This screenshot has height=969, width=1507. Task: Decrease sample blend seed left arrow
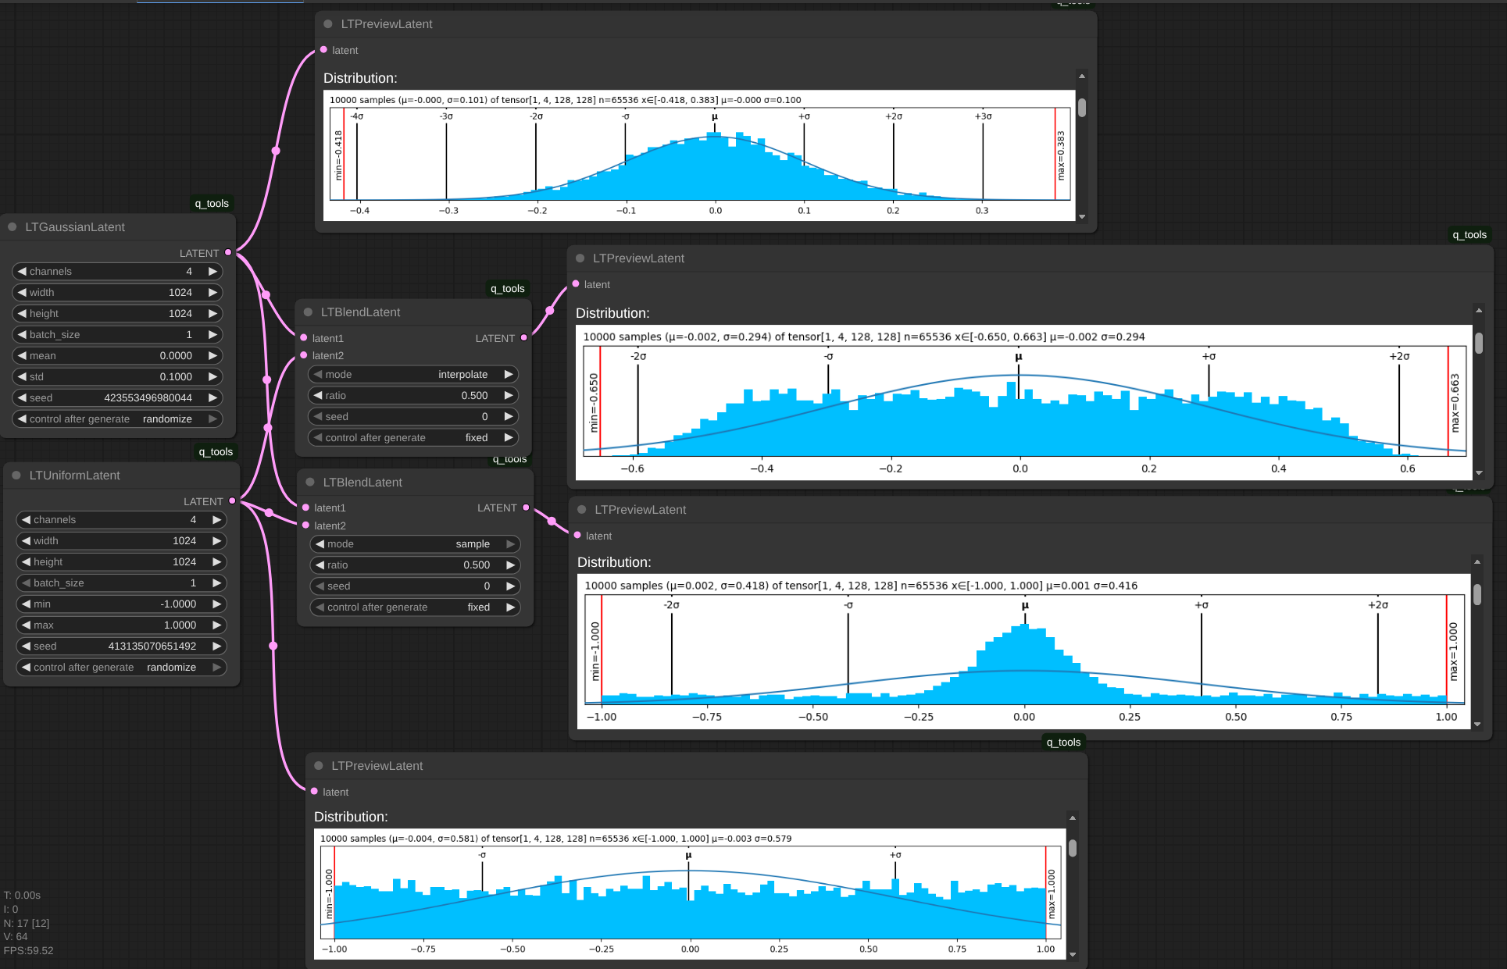(x=320, y=586)
